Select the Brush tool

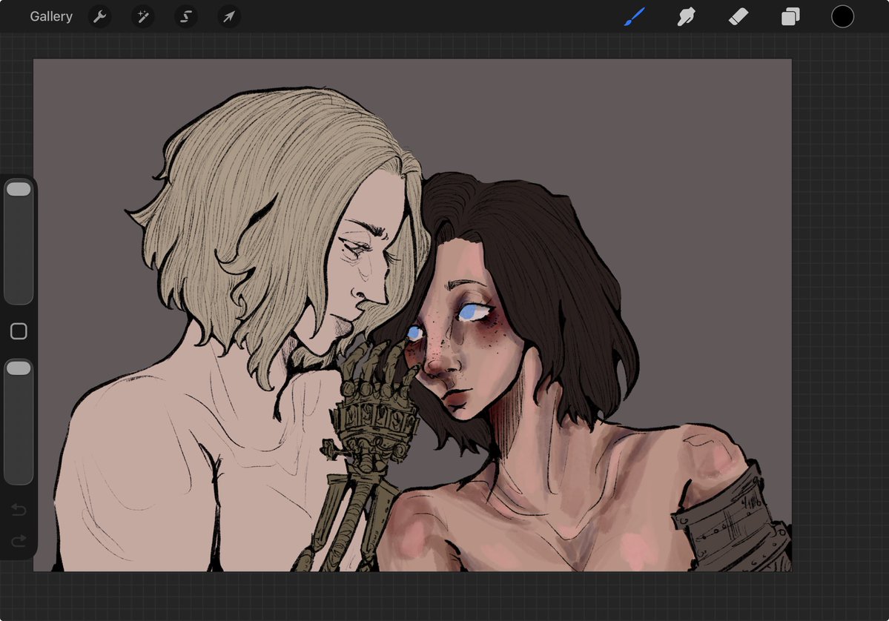tap(635, 16)
